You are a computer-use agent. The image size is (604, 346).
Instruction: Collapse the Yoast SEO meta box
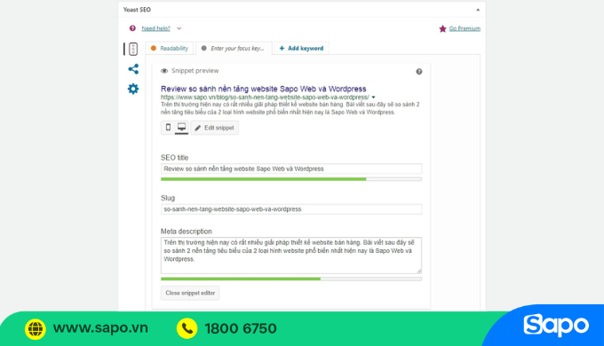click(x=478, y=10)
